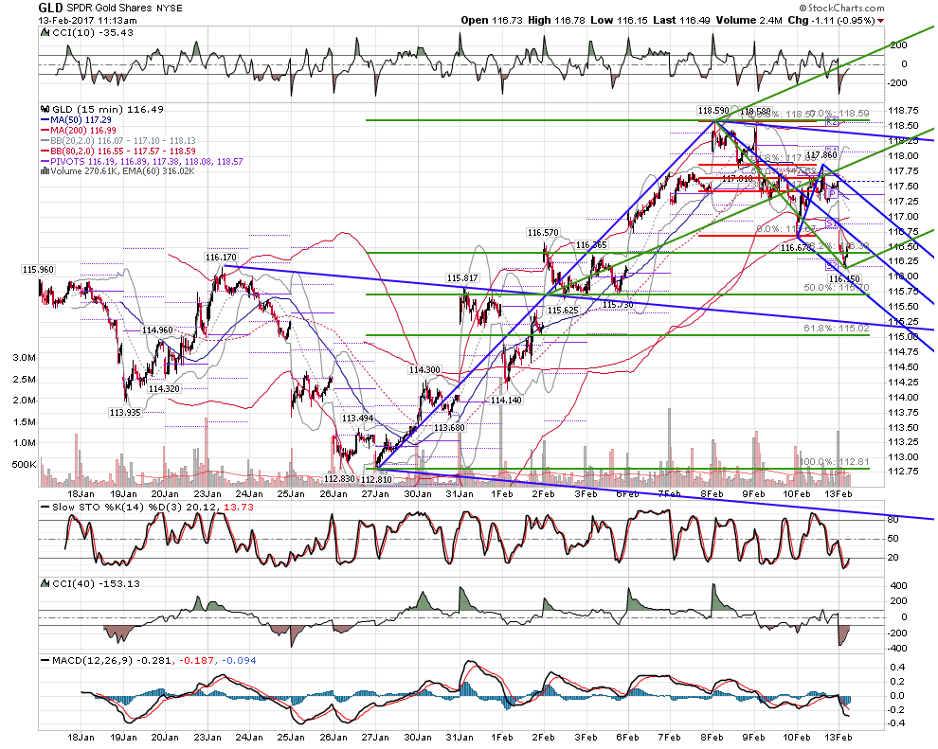The width and height of the screenshot is (938, 749).
Task: Click the CCI(40) area-chart icon
Action: pyautogui.click(x=45, y=583)
